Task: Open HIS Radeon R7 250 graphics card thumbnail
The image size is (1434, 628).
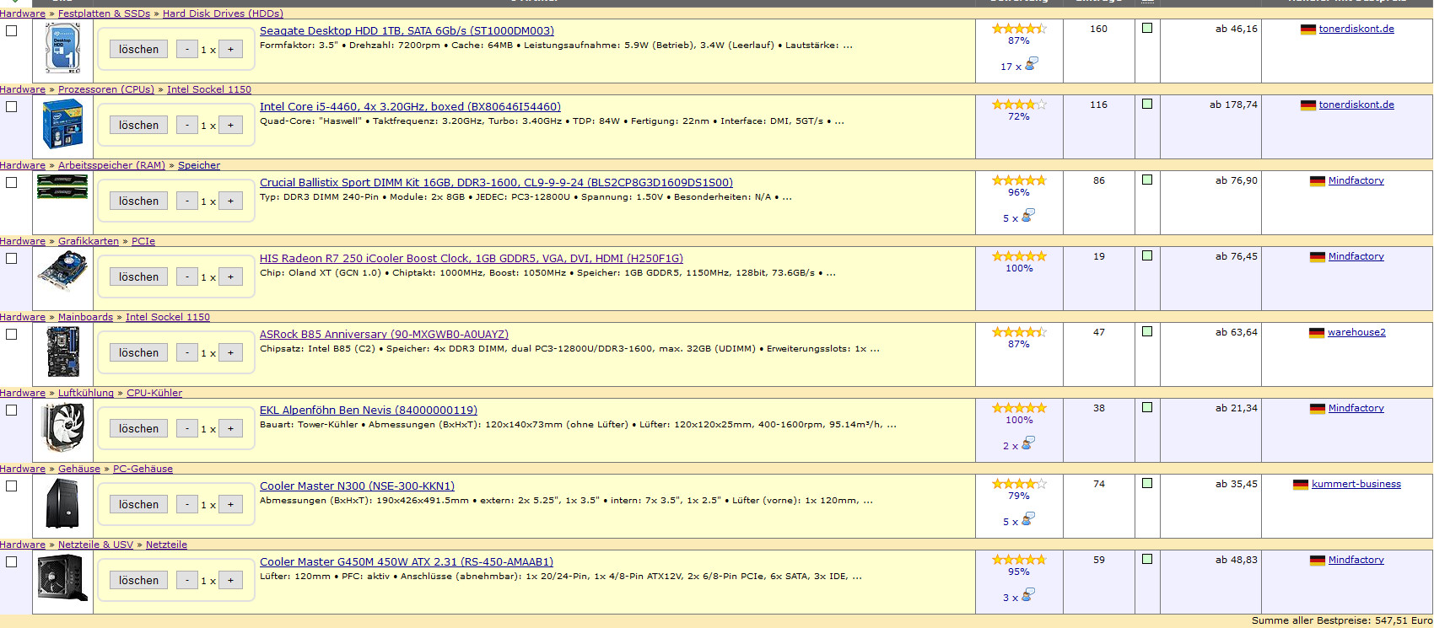Action: 62,271
